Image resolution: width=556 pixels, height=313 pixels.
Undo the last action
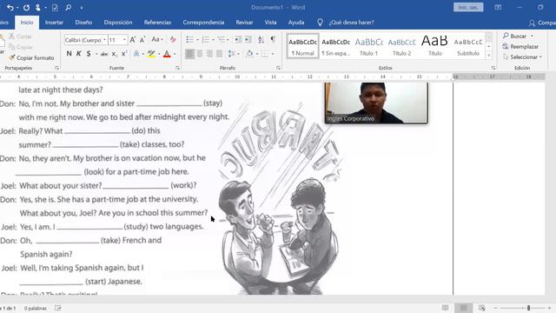coord(10,8)
